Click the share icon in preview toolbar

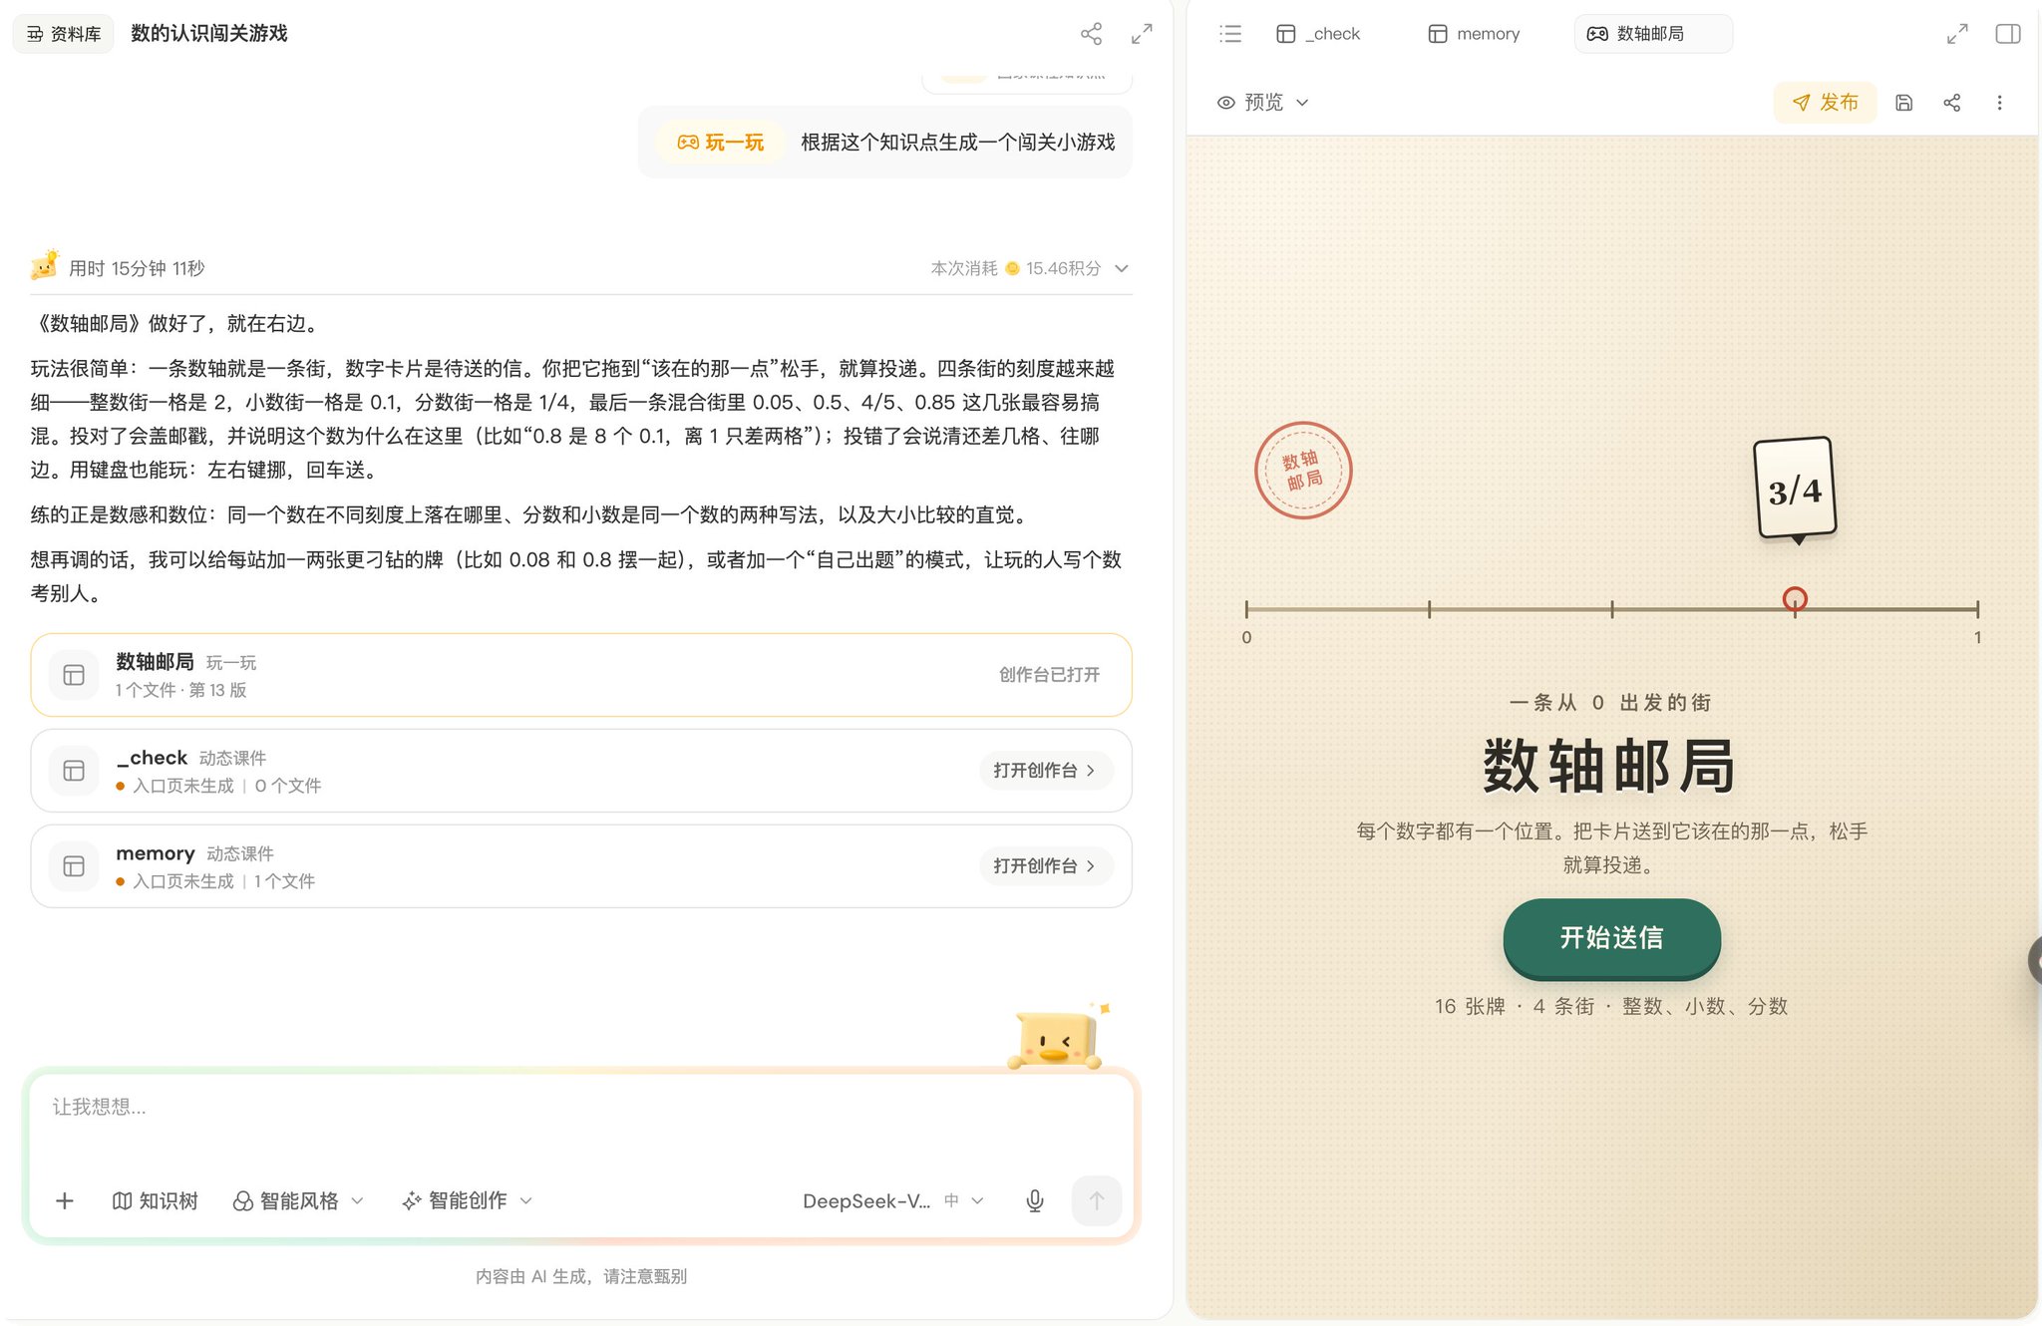click(1951, 103)
